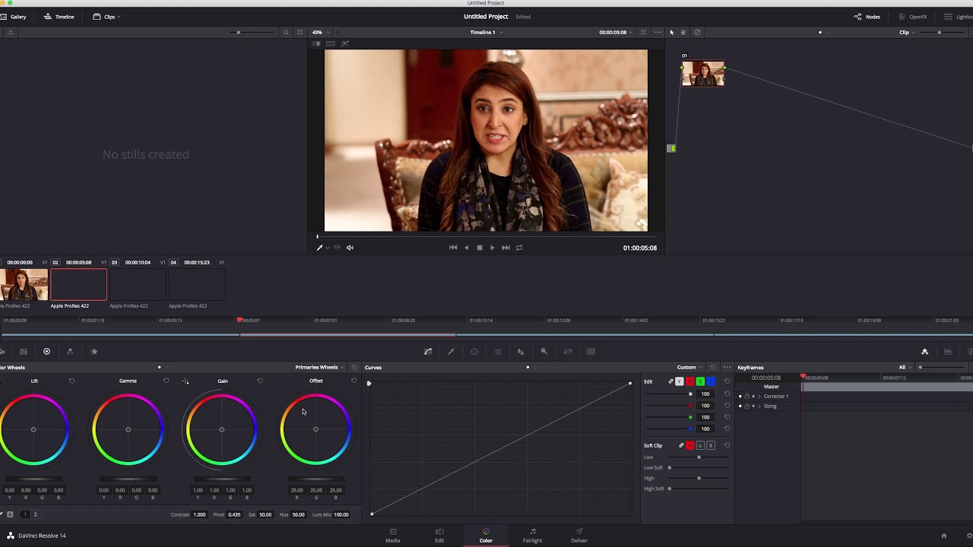Open the RGB Mixer palette icon
Viewport: 973px width, 547px height.
click(70, 352)
